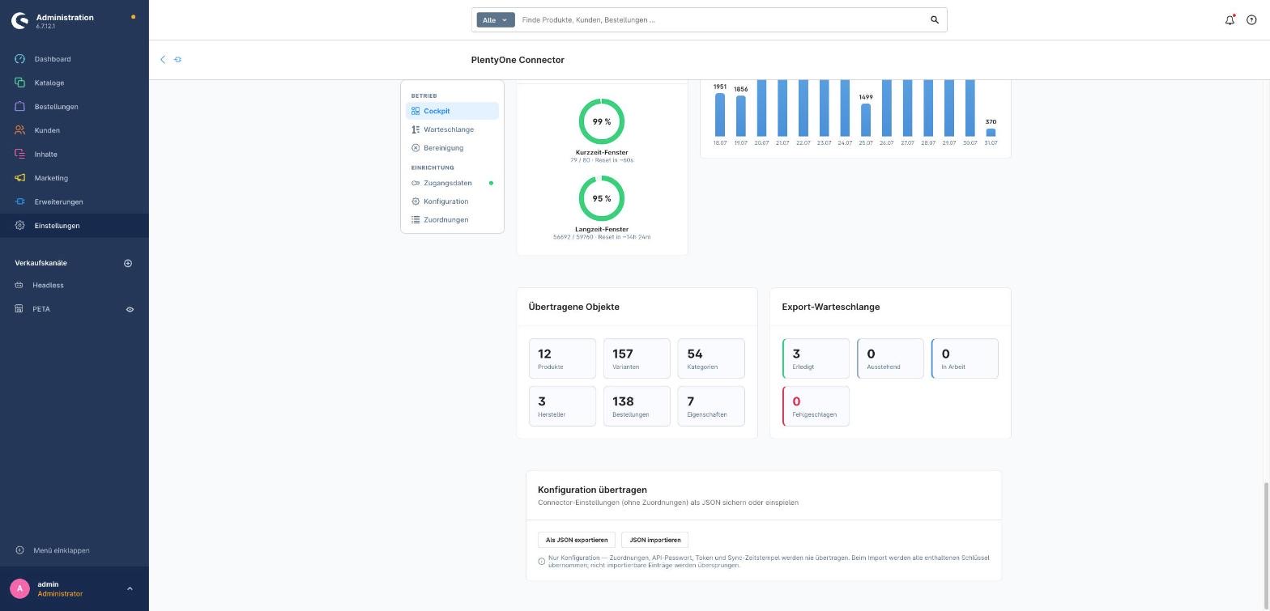Open the PETA sales channel
Viewport: 1270px width, 611px height.
click(x=41, y=309)
